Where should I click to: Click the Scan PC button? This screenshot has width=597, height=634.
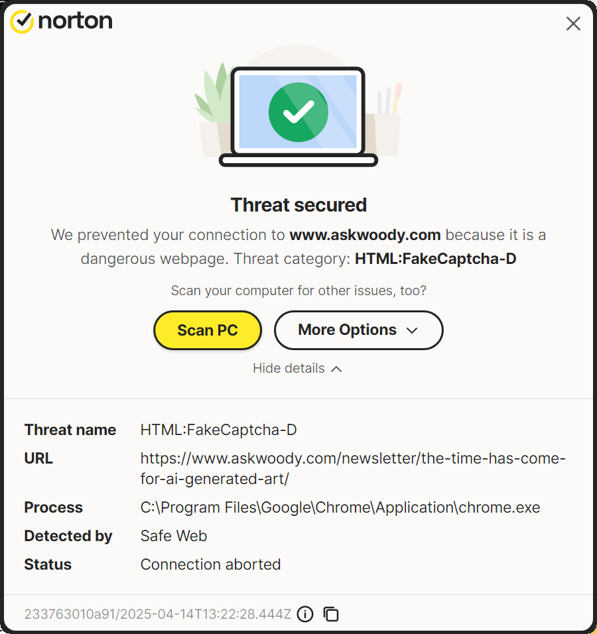tap(208, 330)
